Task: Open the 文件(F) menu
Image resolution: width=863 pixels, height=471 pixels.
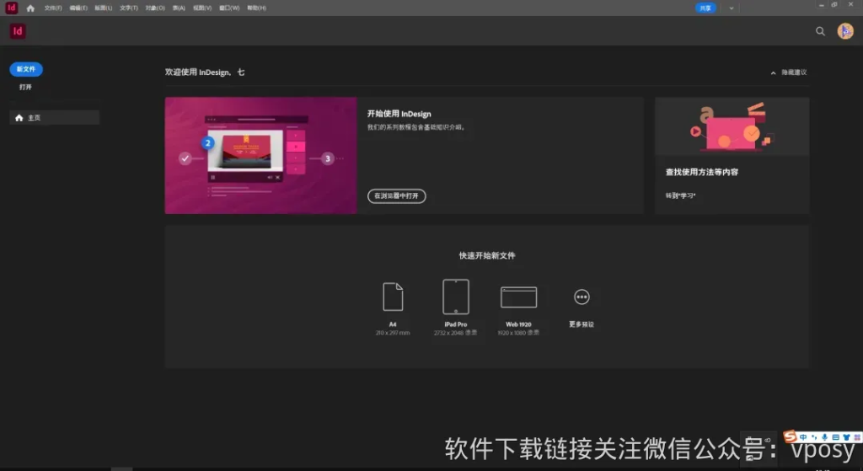Action: (x=53, y=8)
